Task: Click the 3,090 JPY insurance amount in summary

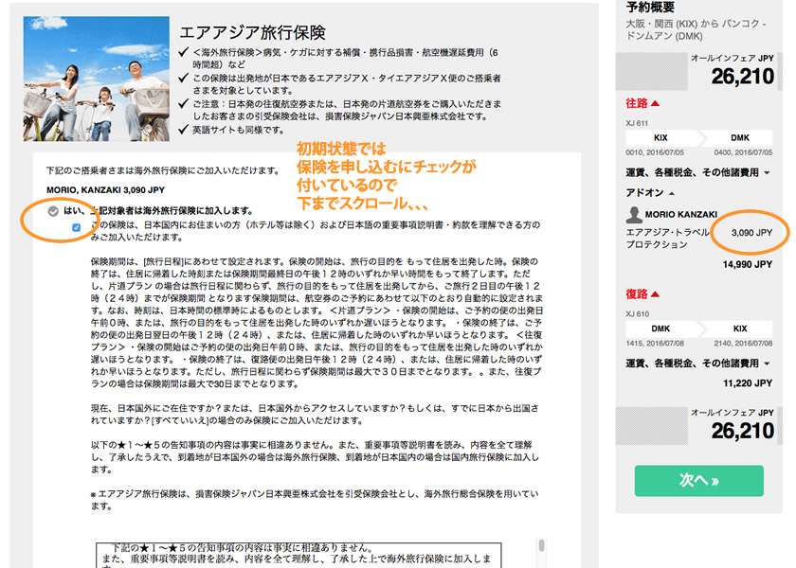Action: pyautogui.click(x=751, y=233)
